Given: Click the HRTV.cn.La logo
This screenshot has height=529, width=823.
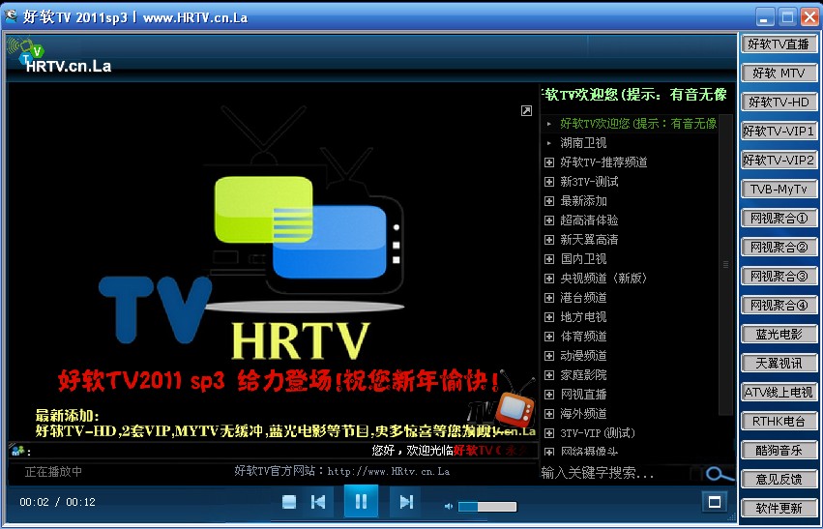Looking at the screenshot, I should pyautogui.click(x=59, y=56).
